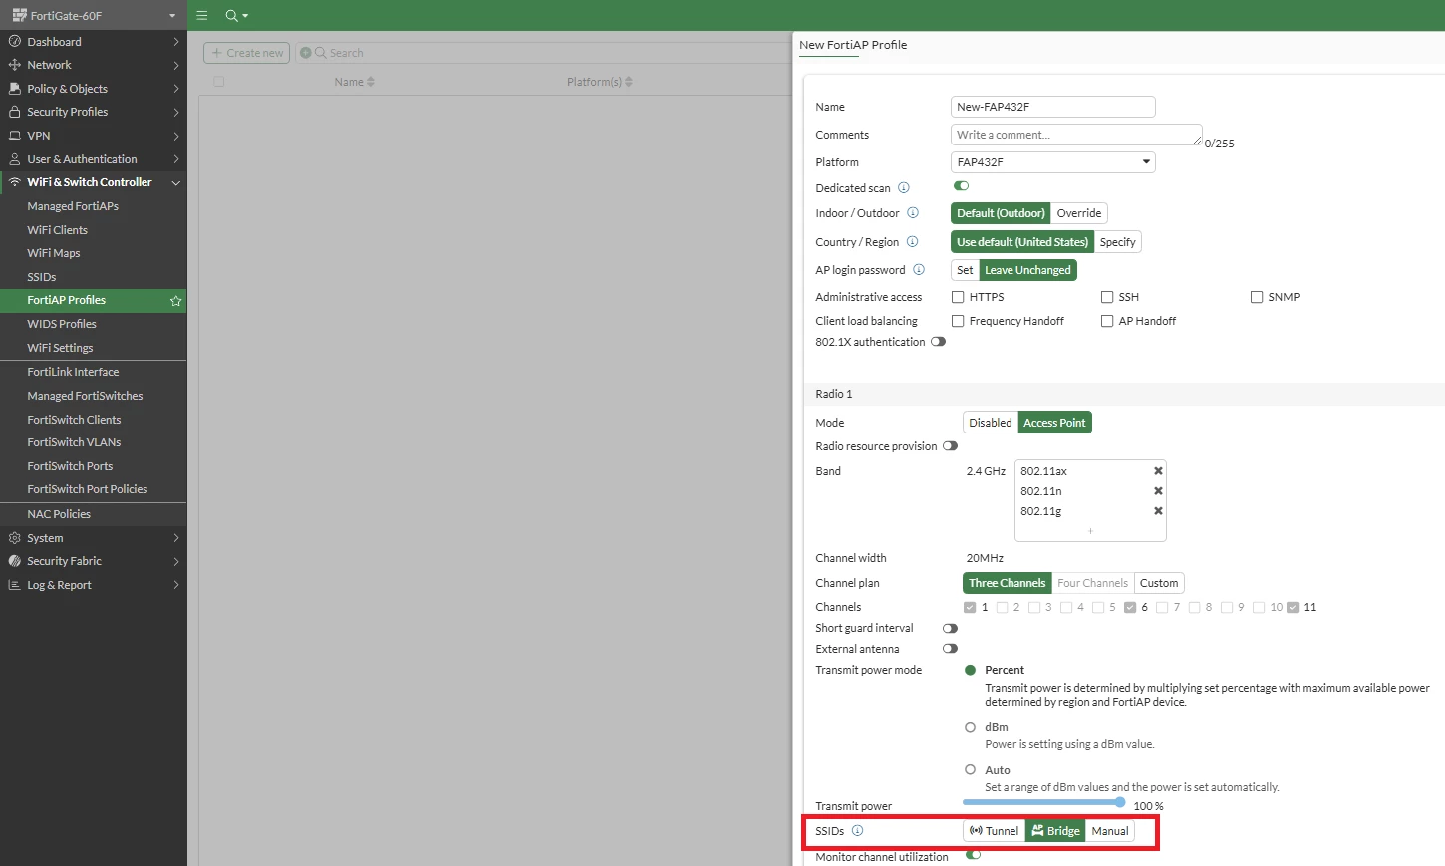Expand the Dashboard menu chevron
Viewport: 1445px width, 866px height.
176,42
